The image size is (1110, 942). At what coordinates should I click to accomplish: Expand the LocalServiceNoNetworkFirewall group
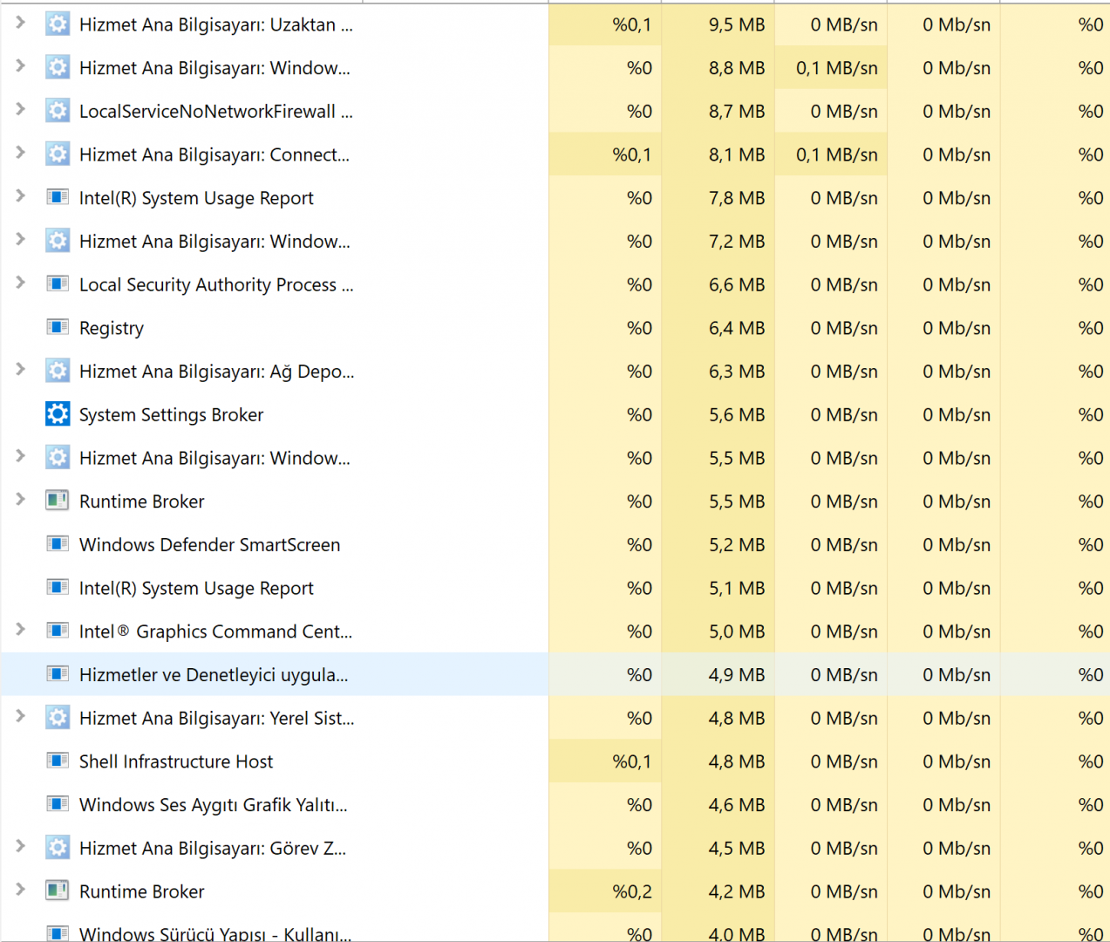tap(20, 109)
